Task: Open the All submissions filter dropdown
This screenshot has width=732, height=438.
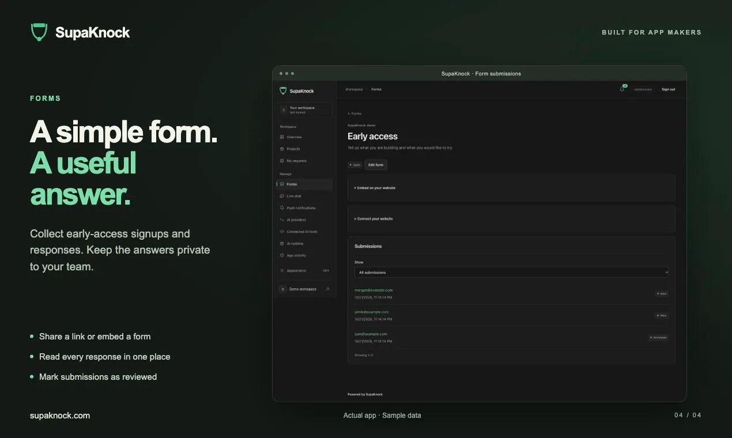Action: coord(511,272)
